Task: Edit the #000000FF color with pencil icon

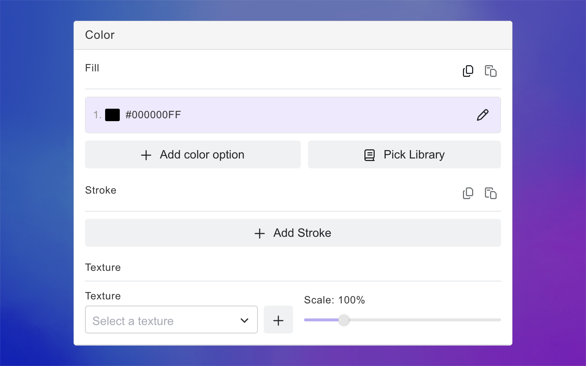Action: coord(483,115)
